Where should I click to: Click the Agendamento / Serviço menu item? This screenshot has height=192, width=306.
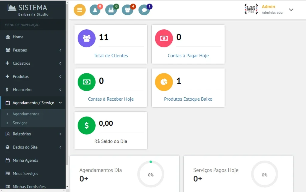(x=33, y=103)
